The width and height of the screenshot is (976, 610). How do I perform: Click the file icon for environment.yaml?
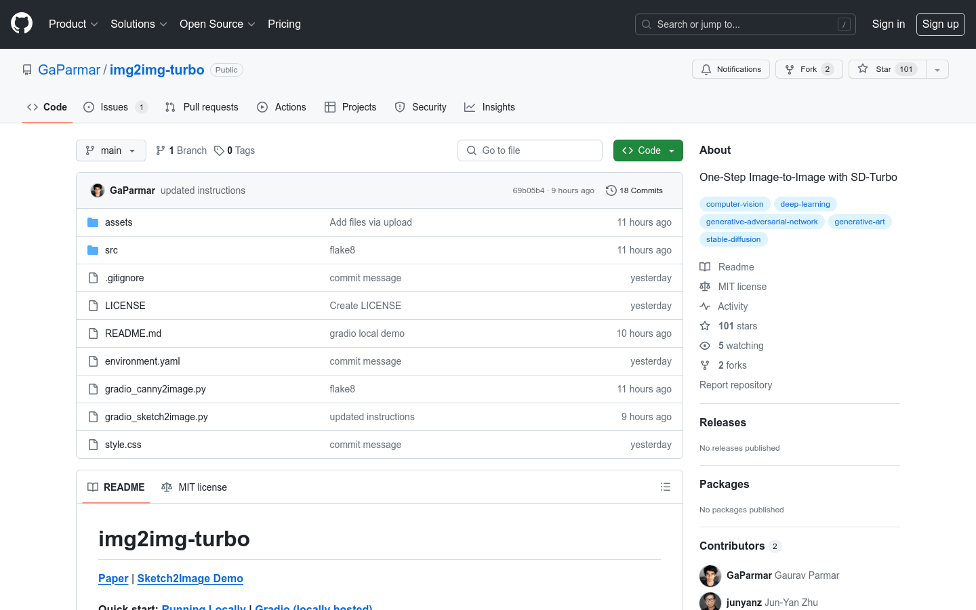(x=93, y=361)
